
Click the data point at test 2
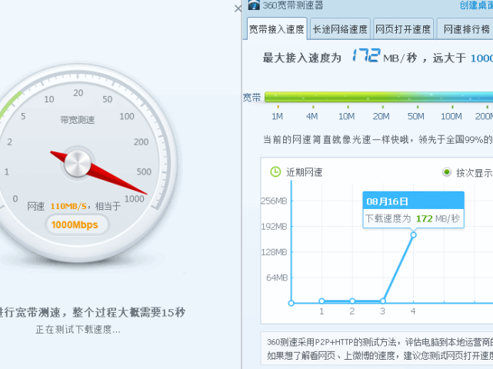coord(352,301)
